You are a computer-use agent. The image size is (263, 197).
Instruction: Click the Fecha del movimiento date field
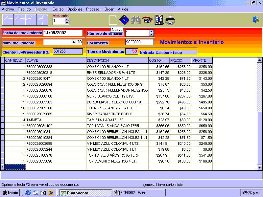(63, 33)
